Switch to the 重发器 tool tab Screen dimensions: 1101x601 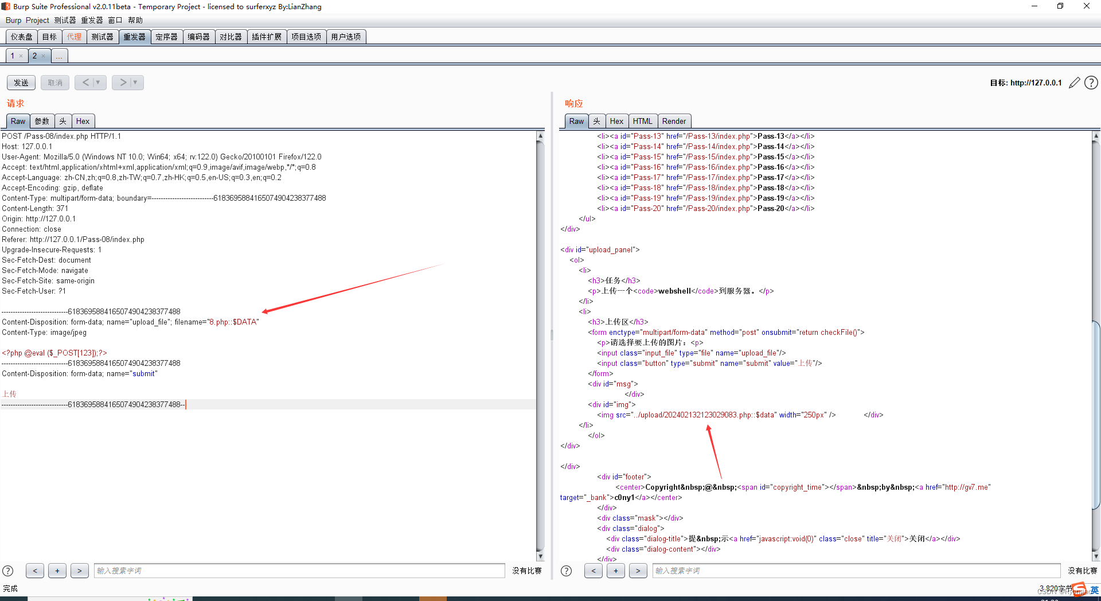click(x=135, y=37)
